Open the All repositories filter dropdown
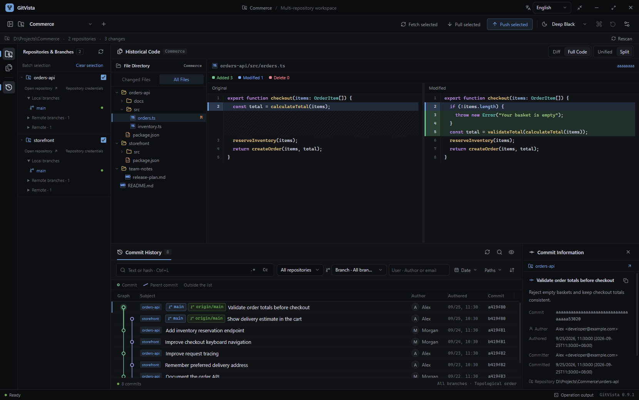 click(300, 270)
